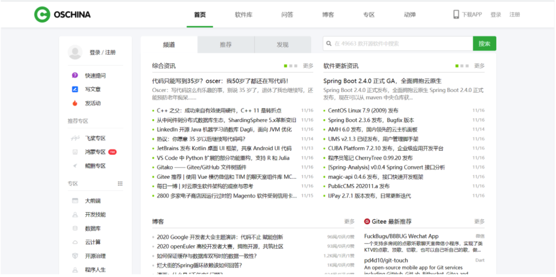This screenshot has width=556, height=277.
Task: Switch to the 推荐 tab
Action: (226, 45)
